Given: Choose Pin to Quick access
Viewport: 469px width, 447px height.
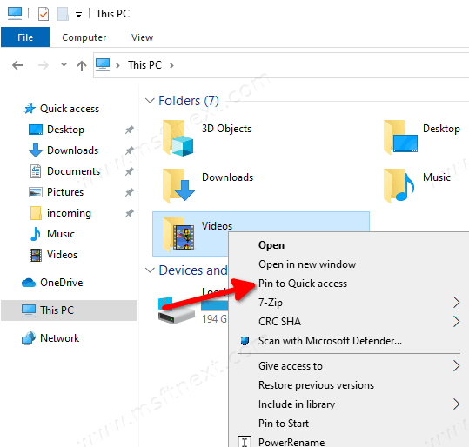Looking at the screenshot, I should coord(303,284).
